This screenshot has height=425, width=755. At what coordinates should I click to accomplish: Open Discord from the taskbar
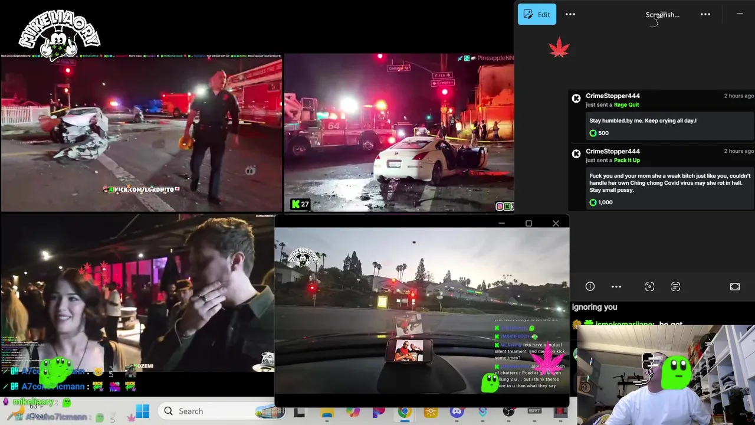457,411
